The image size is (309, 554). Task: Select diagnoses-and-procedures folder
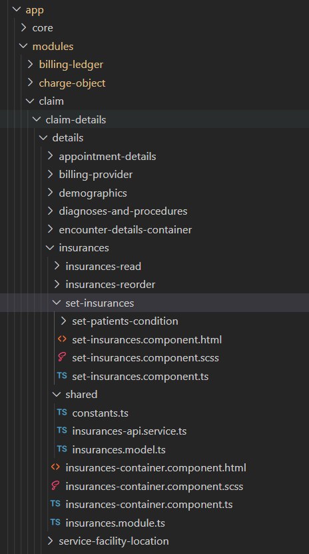123,211
